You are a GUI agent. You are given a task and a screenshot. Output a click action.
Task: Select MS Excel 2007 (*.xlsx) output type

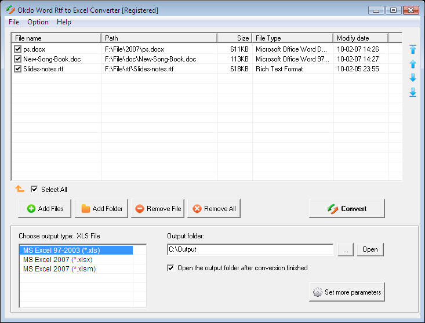point(57,260)
